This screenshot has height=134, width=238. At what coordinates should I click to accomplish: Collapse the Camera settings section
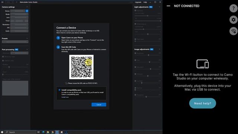click(x=27, y=7)
